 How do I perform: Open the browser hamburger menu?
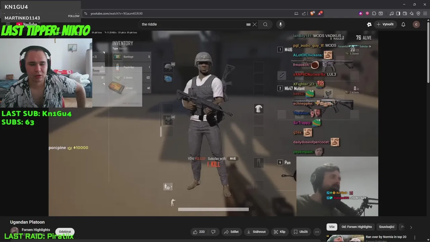click(425, 13)
